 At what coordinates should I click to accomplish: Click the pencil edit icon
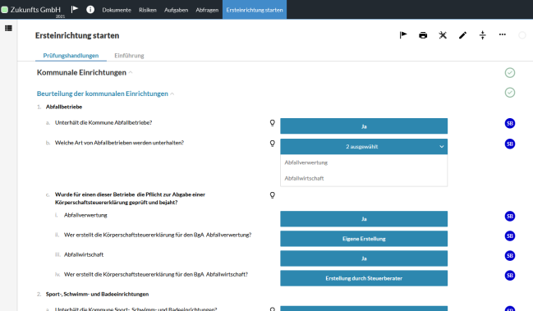(x=462, y=35)
